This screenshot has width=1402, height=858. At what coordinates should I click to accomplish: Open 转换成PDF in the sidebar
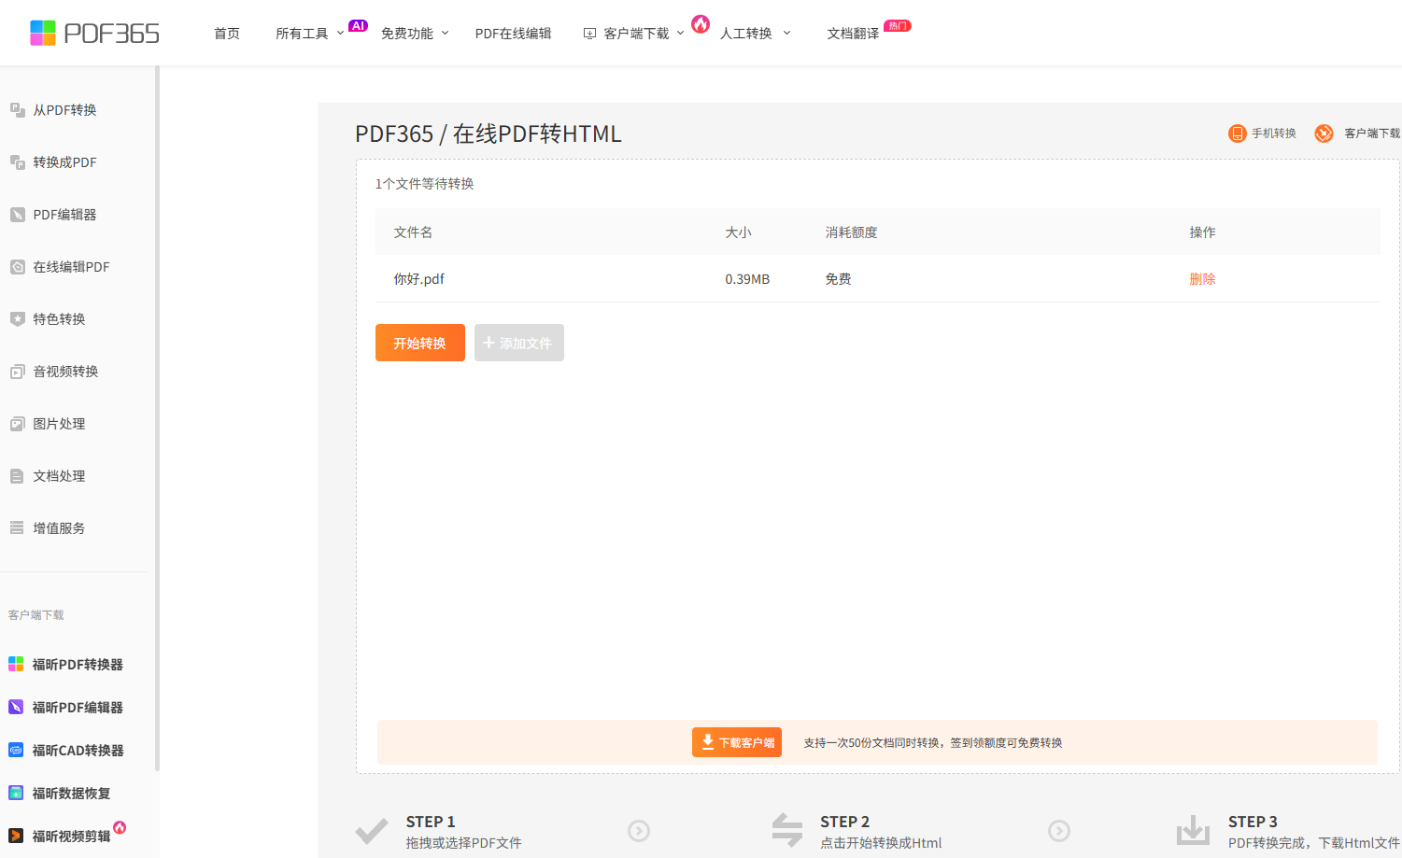click(65, 162)
